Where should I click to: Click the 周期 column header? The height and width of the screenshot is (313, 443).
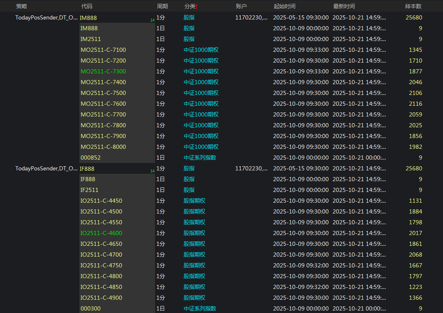click(162, 6)
